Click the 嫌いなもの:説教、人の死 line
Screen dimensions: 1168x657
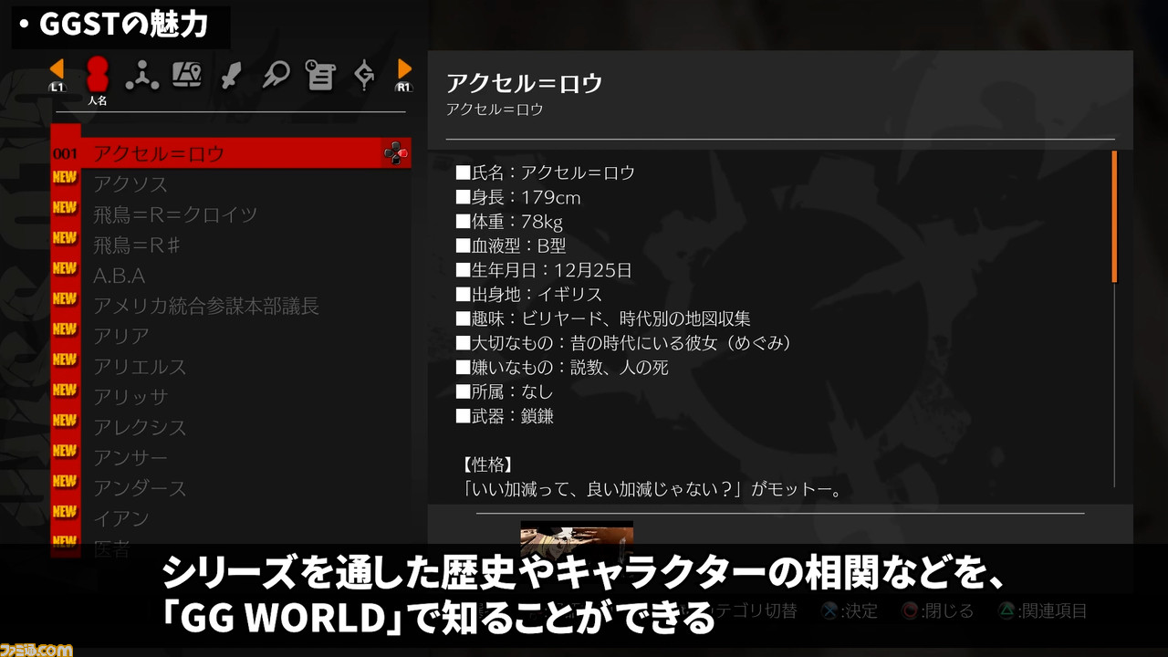click(562, 368)
